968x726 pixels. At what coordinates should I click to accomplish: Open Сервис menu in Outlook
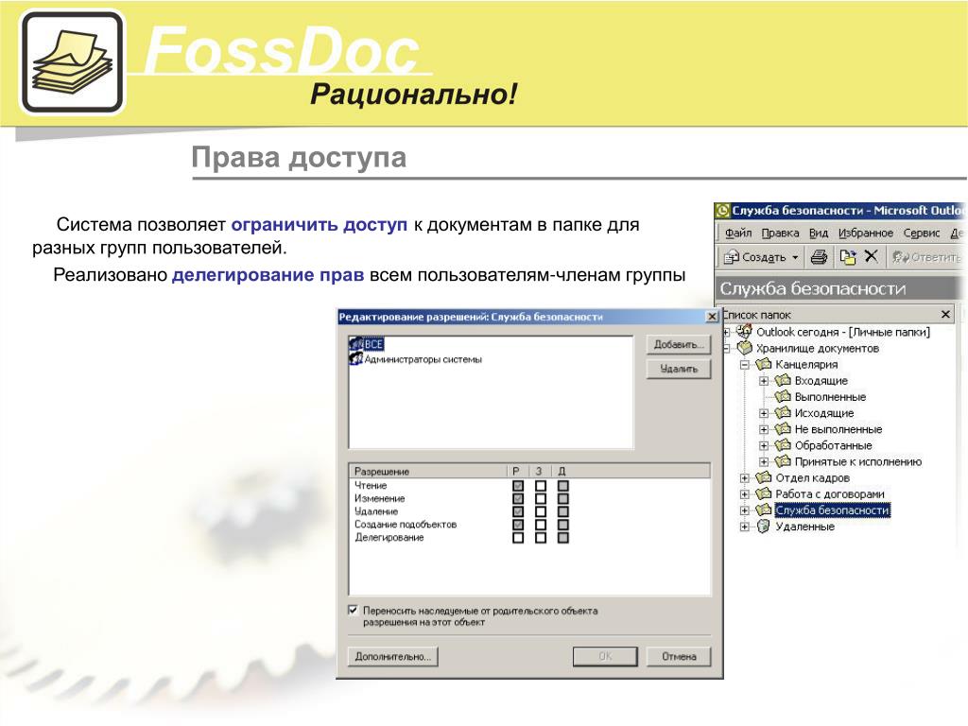922,233
